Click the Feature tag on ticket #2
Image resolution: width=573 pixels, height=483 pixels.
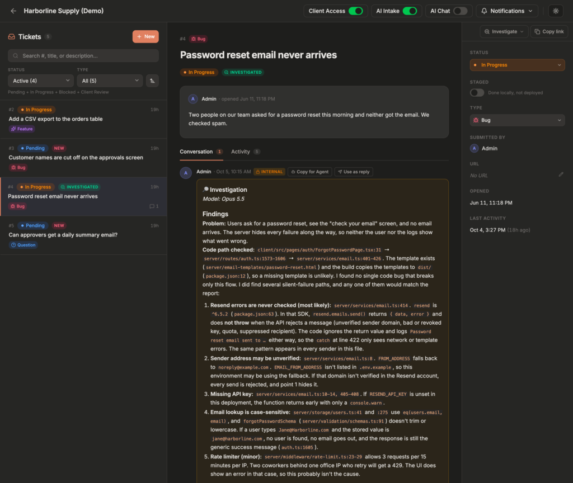click(x=22, y=129)
